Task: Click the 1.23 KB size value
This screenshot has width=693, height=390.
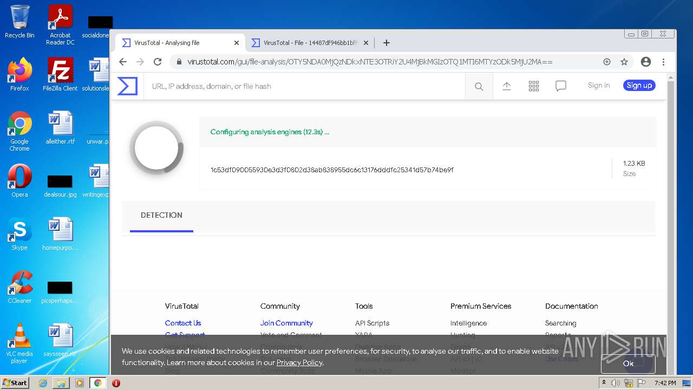Action: (x=634, y=164)
